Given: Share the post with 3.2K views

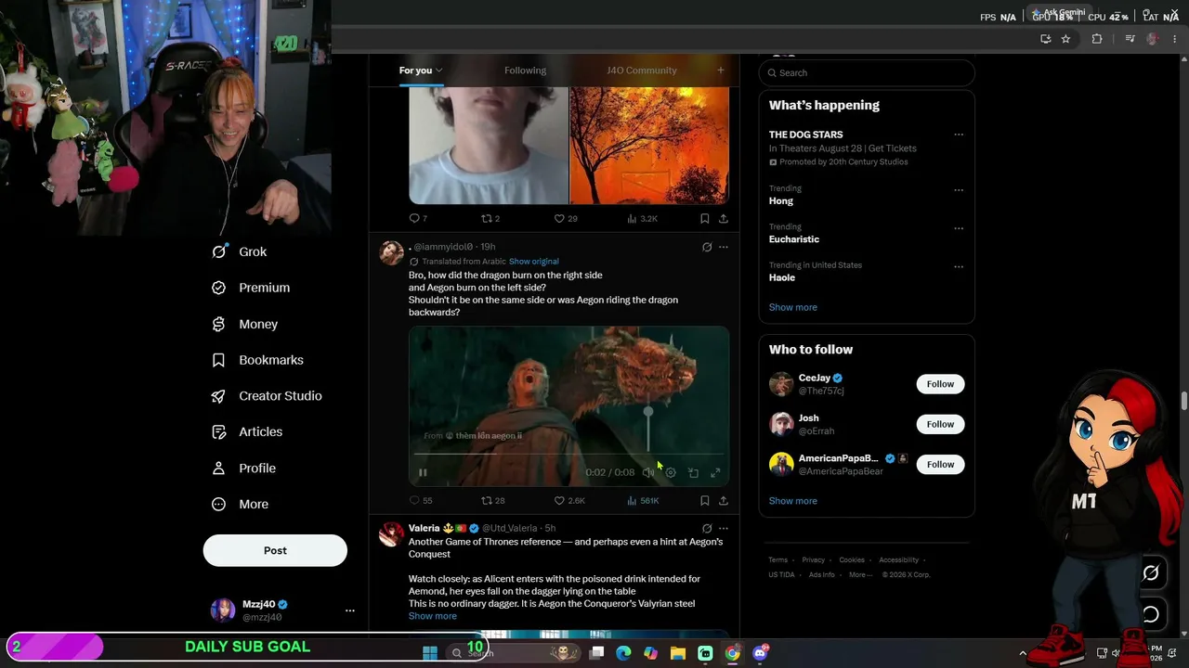Looking at the screenshot, I should click(x=724, y=218).
